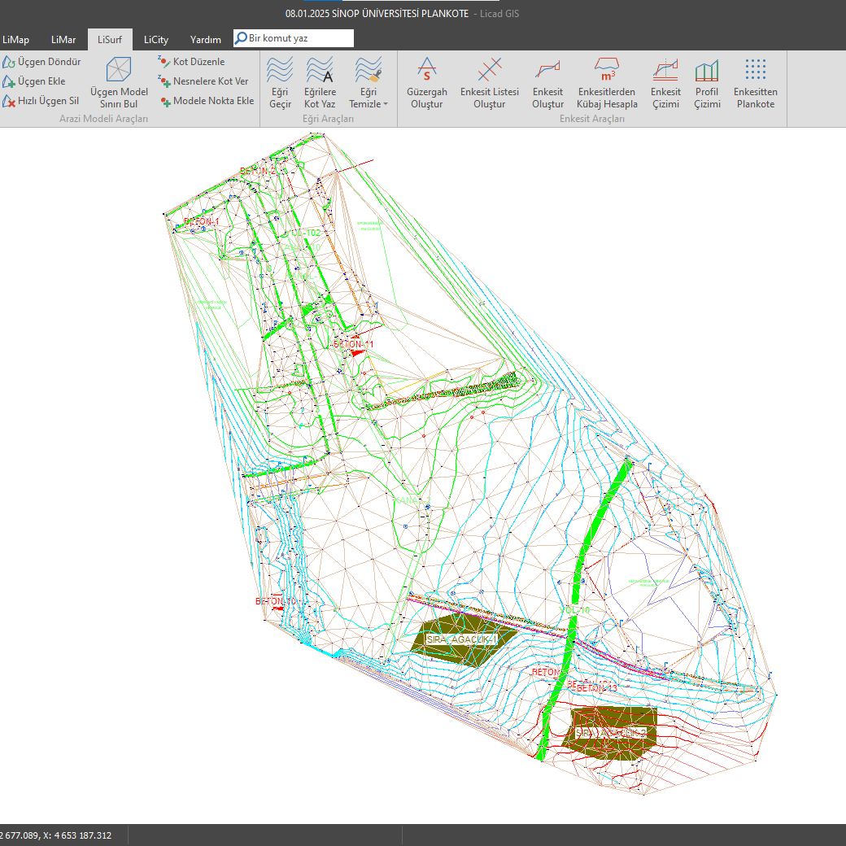The height and width of the screenshot is (846, 846).
Task: Click Eğrilere Kot Yaz icon
Action: (x=320, y=82)
